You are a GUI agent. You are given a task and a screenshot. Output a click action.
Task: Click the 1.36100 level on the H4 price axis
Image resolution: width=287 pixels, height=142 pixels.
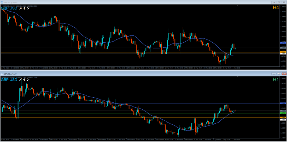coord(283,11)
